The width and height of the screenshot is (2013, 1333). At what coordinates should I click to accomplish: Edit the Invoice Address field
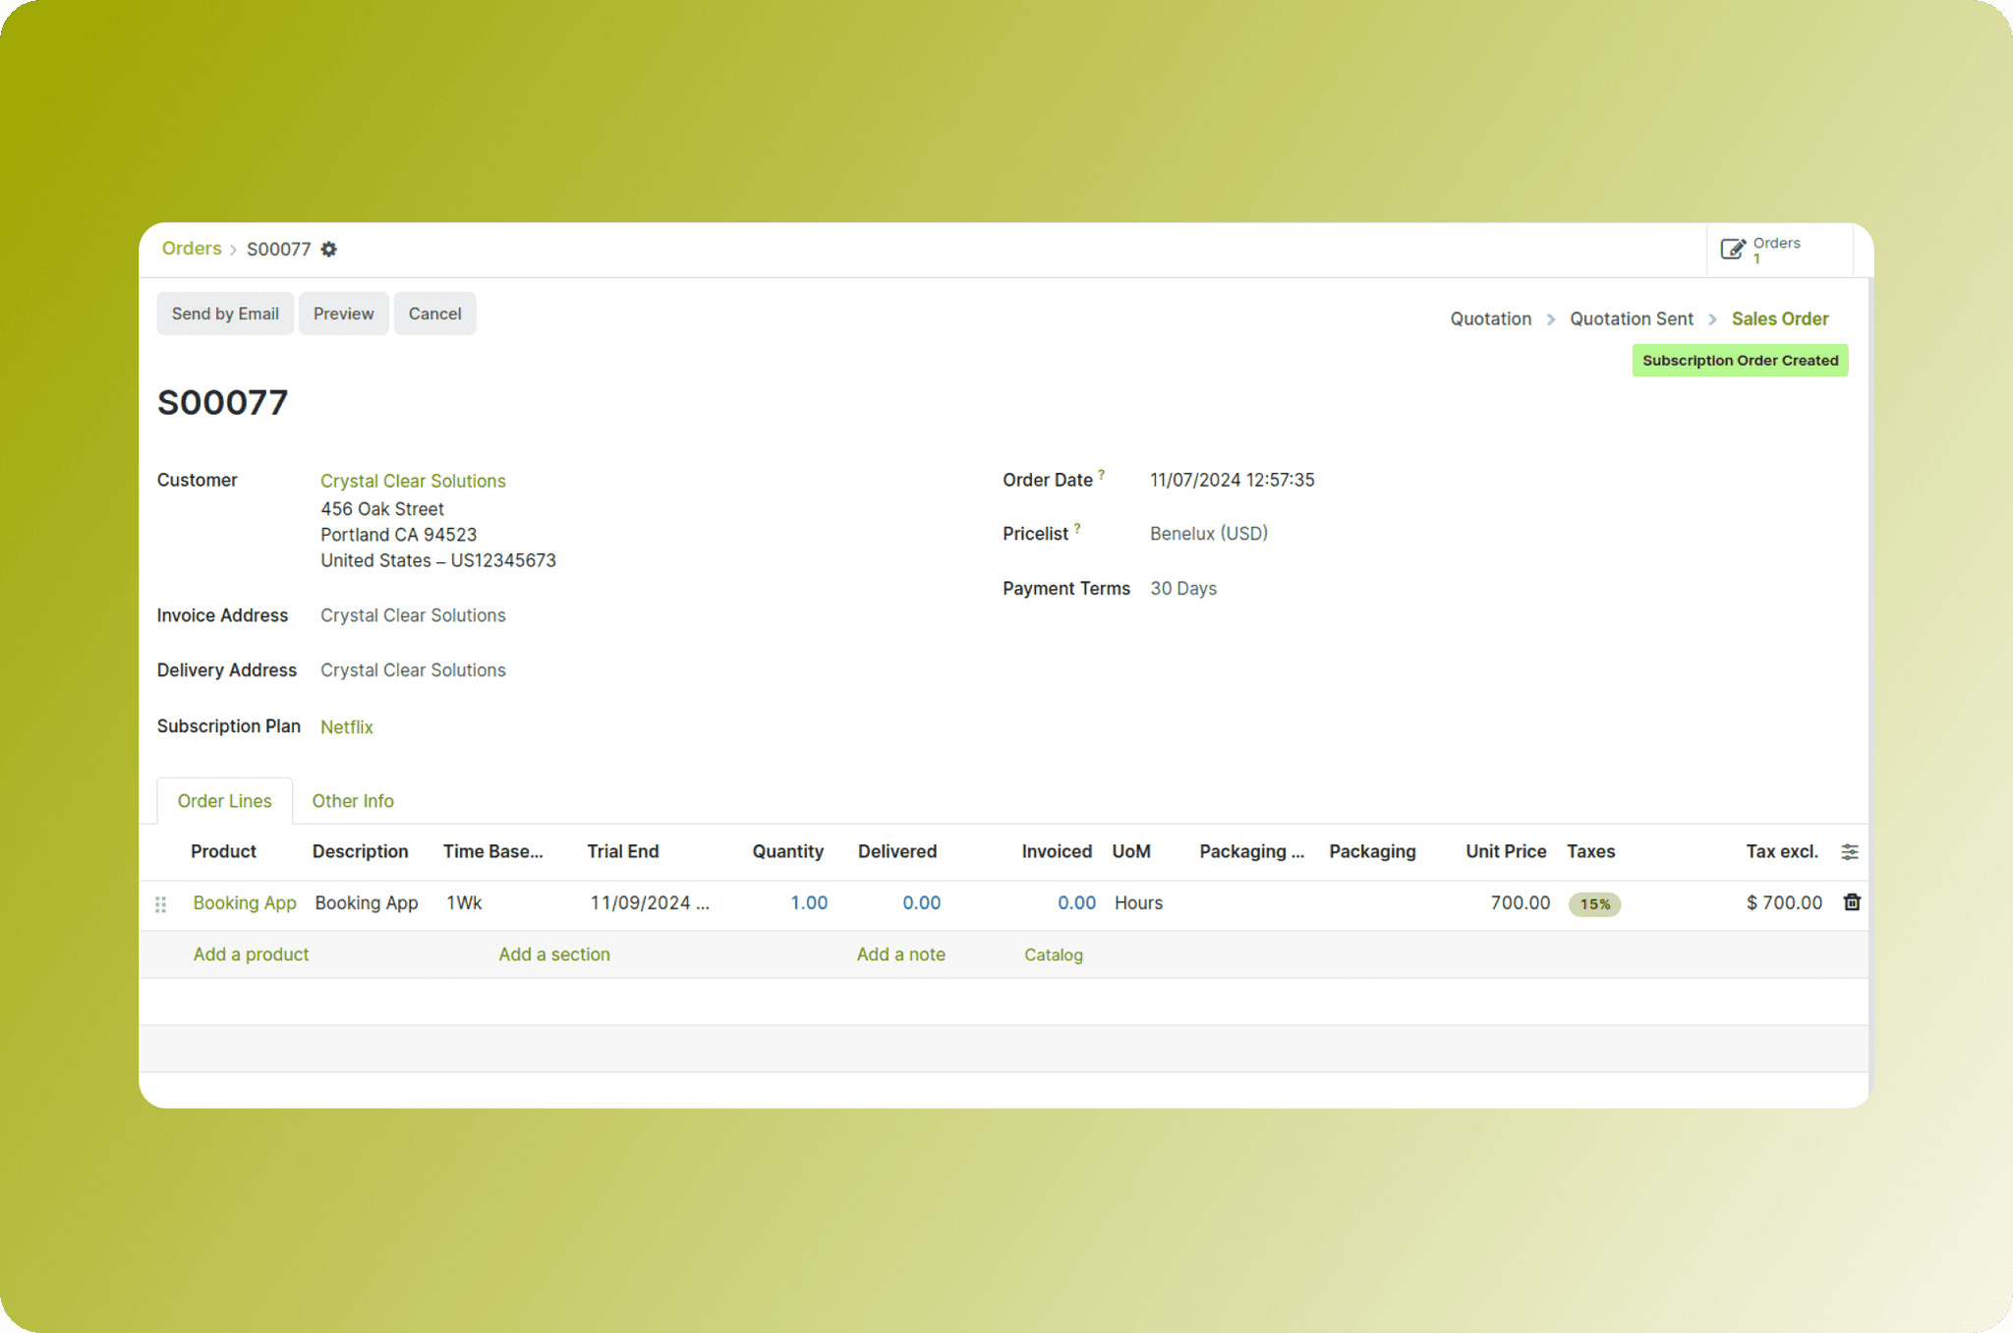[x=413, y=615]
